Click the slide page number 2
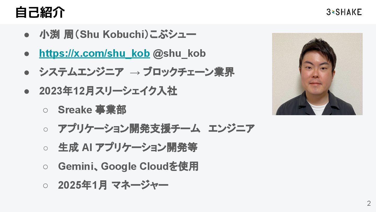 point(369,203)
